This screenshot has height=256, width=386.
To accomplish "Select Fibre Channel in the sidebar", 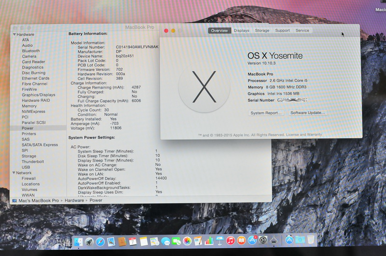I will [x=34, y=84].
